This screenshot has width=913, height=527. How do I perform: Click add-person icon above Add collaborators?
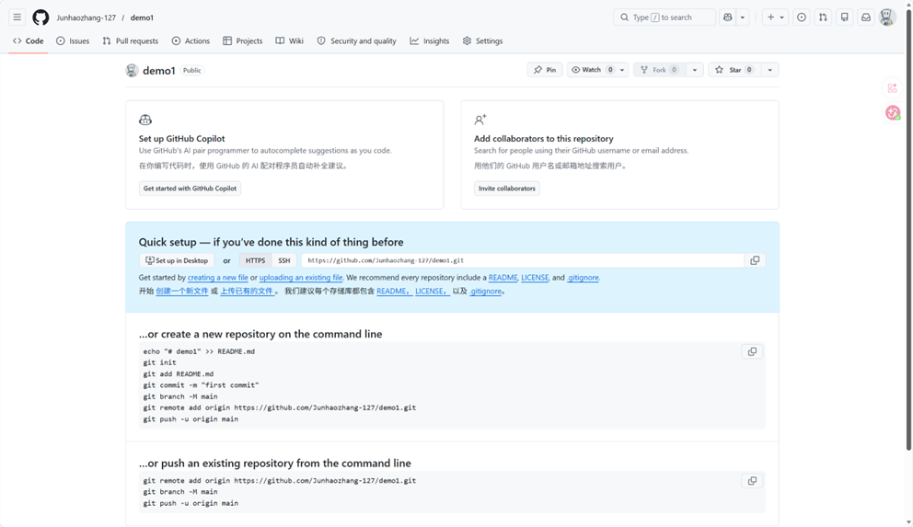(x=480, y=120)
